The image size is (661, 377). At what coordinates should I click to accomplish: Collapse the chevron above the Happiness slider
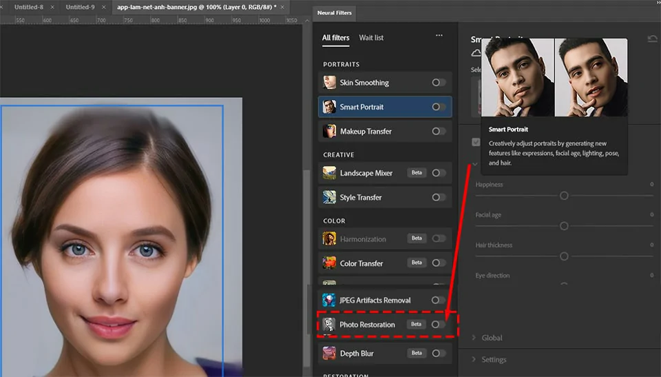pyautogui.click(x=474, y=164)
